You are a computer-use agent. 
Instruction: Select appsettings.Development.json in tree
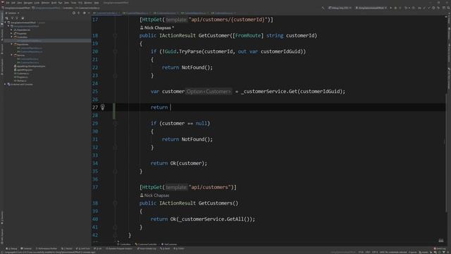coord(30,66)
